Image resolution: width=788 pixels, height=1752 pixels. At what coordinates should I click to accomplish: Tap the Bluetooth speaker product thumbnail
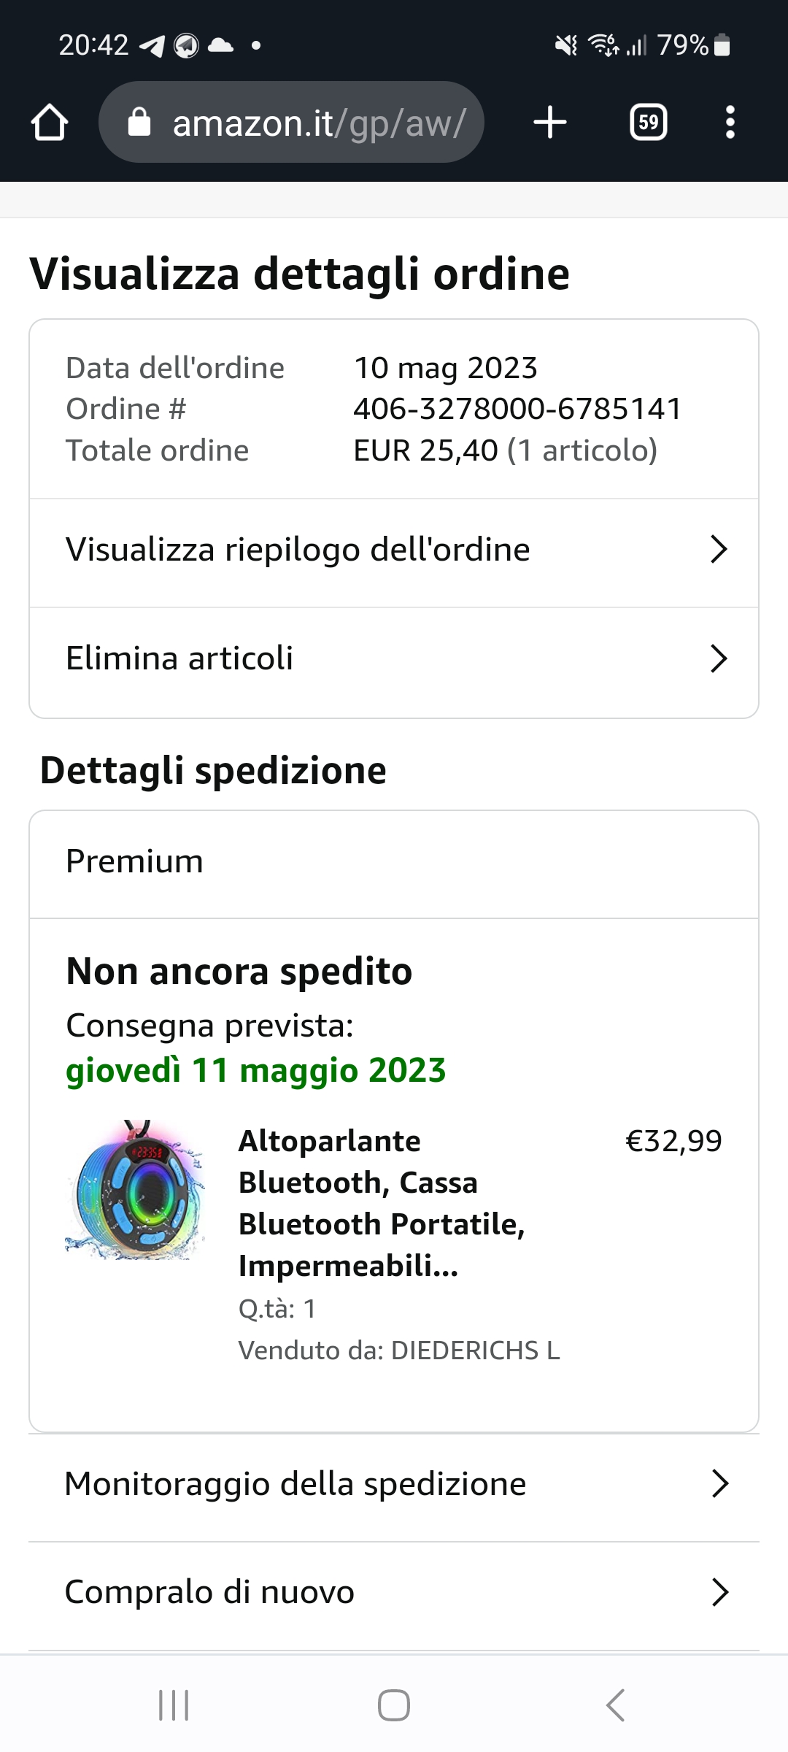(136, 1191)
